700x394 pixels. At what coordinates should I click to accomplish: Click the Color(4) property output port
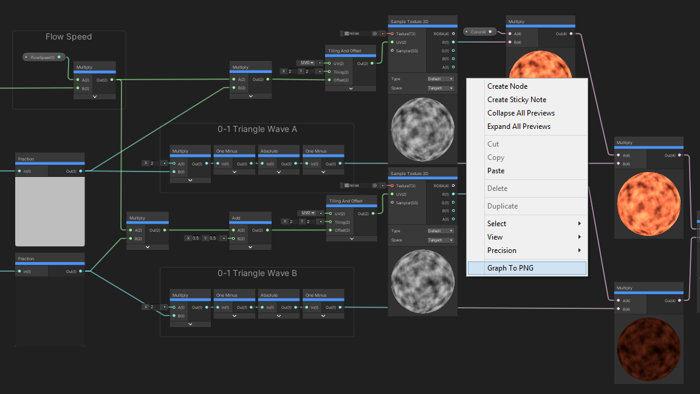(490, 32)
